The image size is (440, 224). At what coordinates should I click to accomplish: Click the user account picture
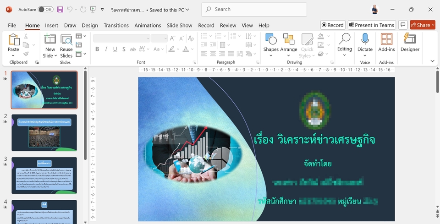pyautogui.click(x=374, y=10)
